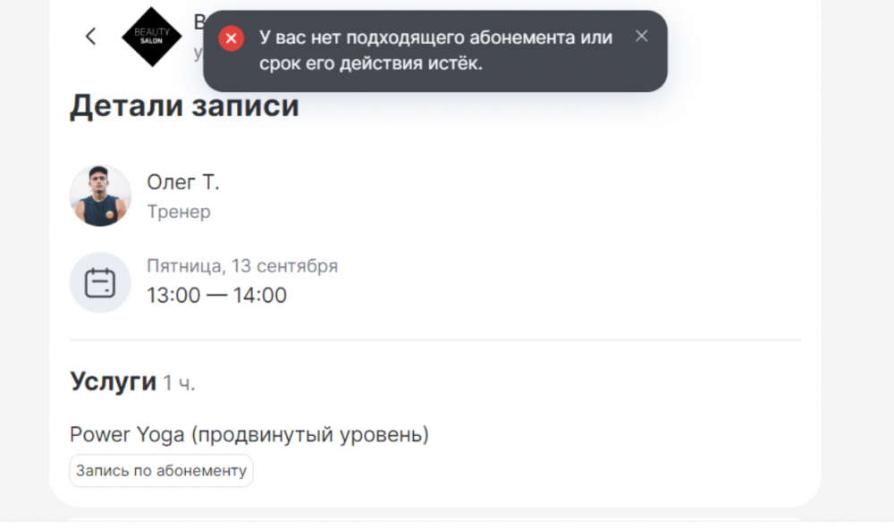Click the Услуги section heading
Image resolution: width=894 pixels, height=528 pixels.
113,381
